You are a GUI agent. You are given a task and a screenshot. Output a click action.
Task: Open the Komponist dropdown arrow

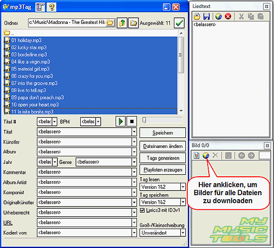tap(134, 192)
